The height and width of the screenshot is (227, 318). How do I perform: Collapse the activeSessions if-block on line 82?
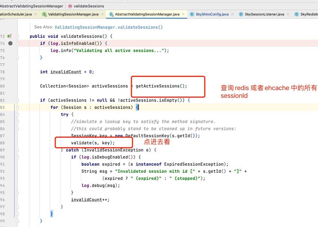pos(17,100)
